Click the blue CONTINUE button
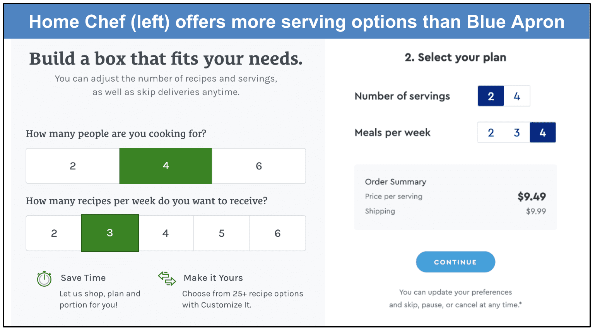595x332 pixels. 455,262
